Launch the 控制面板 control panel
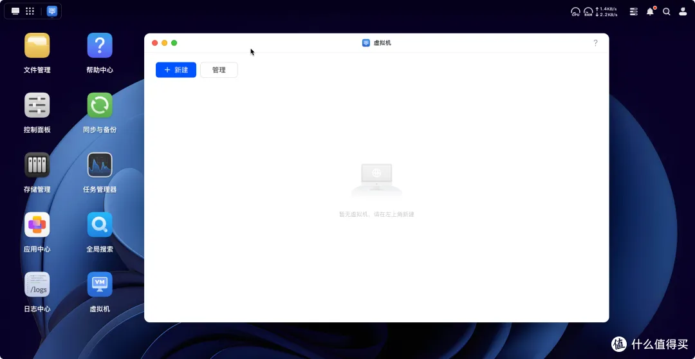The width and height of the screenshot is (695, 359). point(37,106)
